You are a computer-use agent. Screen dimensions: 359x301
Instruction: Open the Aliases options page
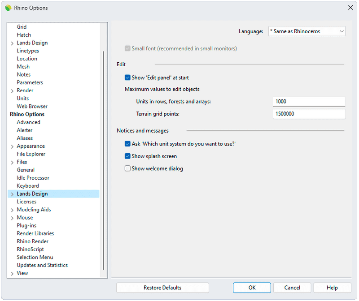click(25, 138)
